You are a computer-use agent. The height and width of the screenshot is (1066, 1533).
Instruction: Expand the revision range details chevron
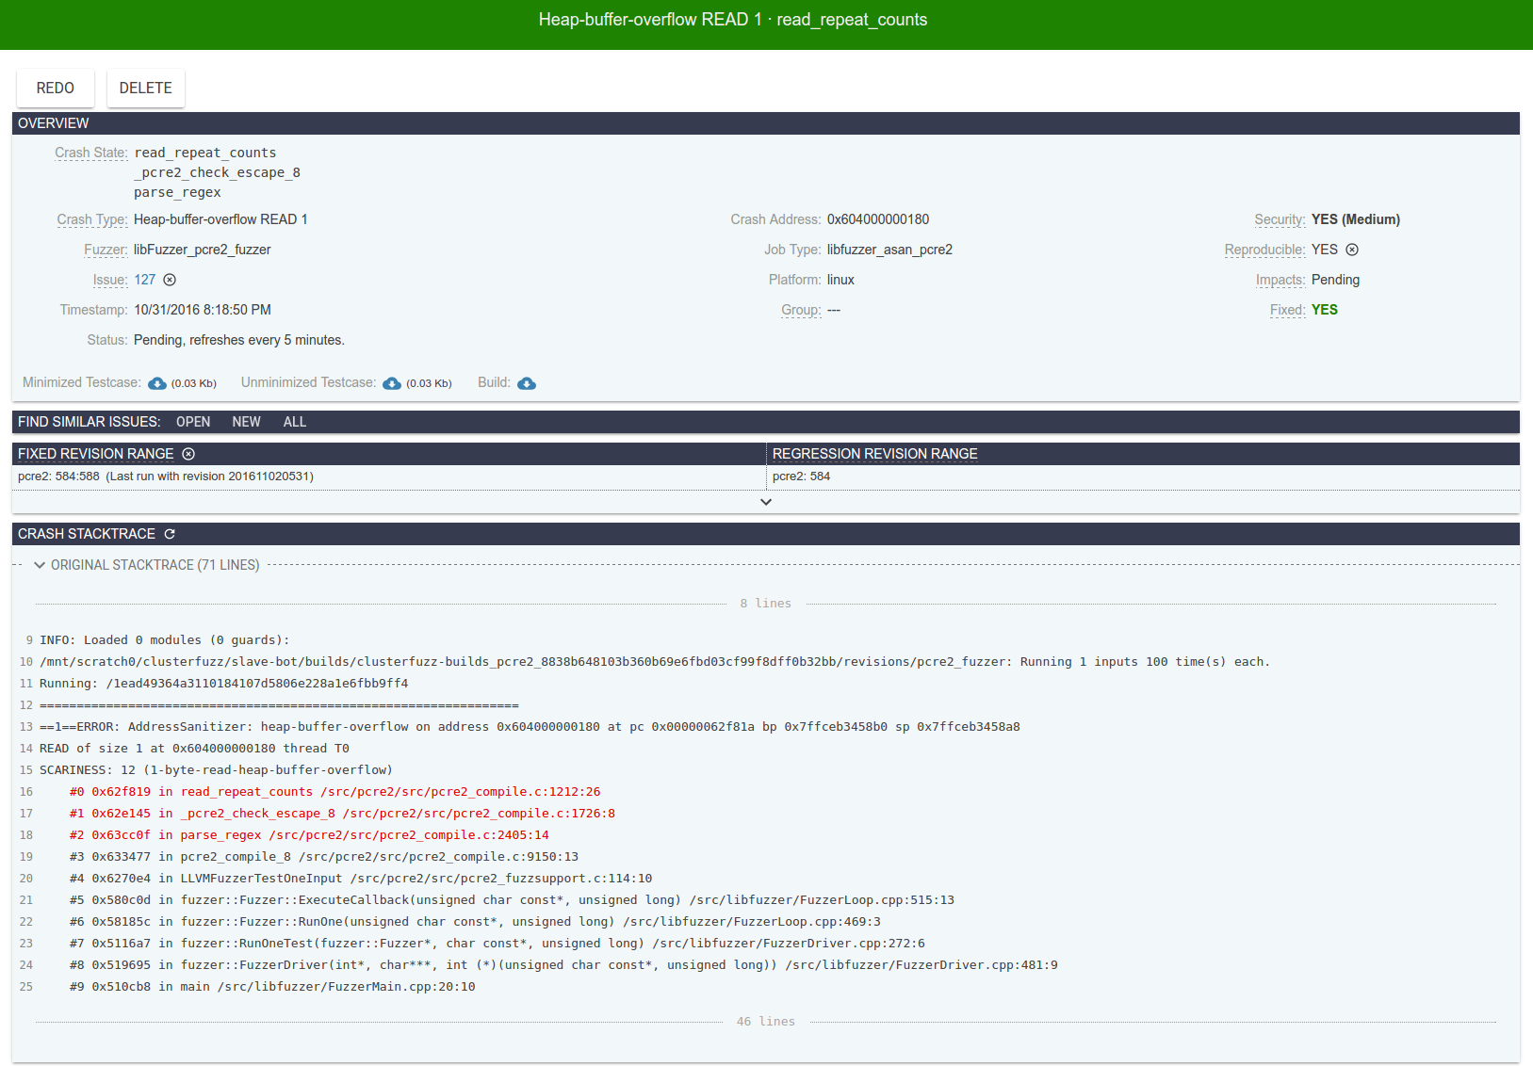pyautogui.click(x=766, y=502)
